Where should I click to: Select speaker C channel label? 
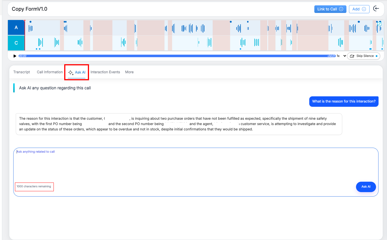16,43
